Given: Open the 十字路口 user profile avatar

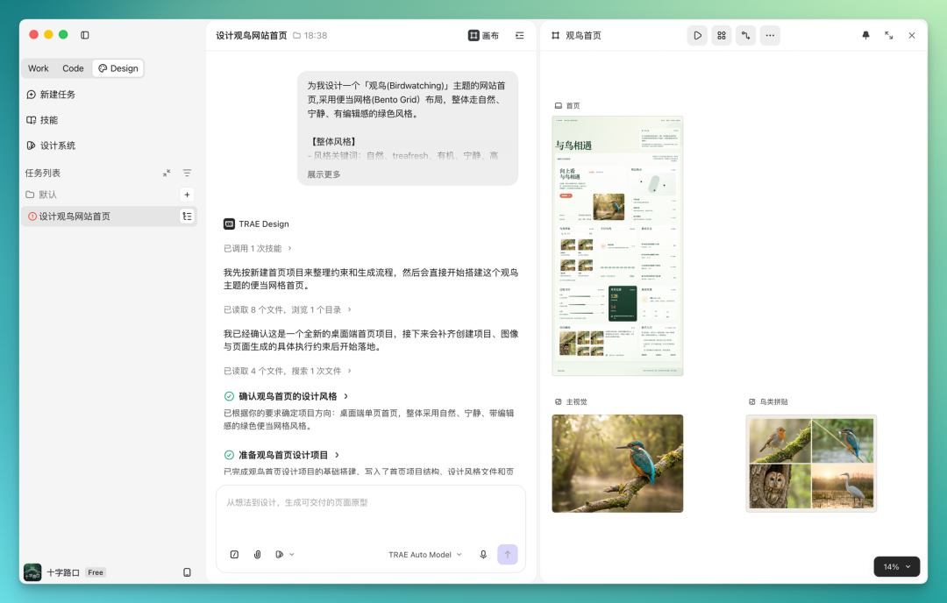Looking at the screenshot, I should click(32, 572).
